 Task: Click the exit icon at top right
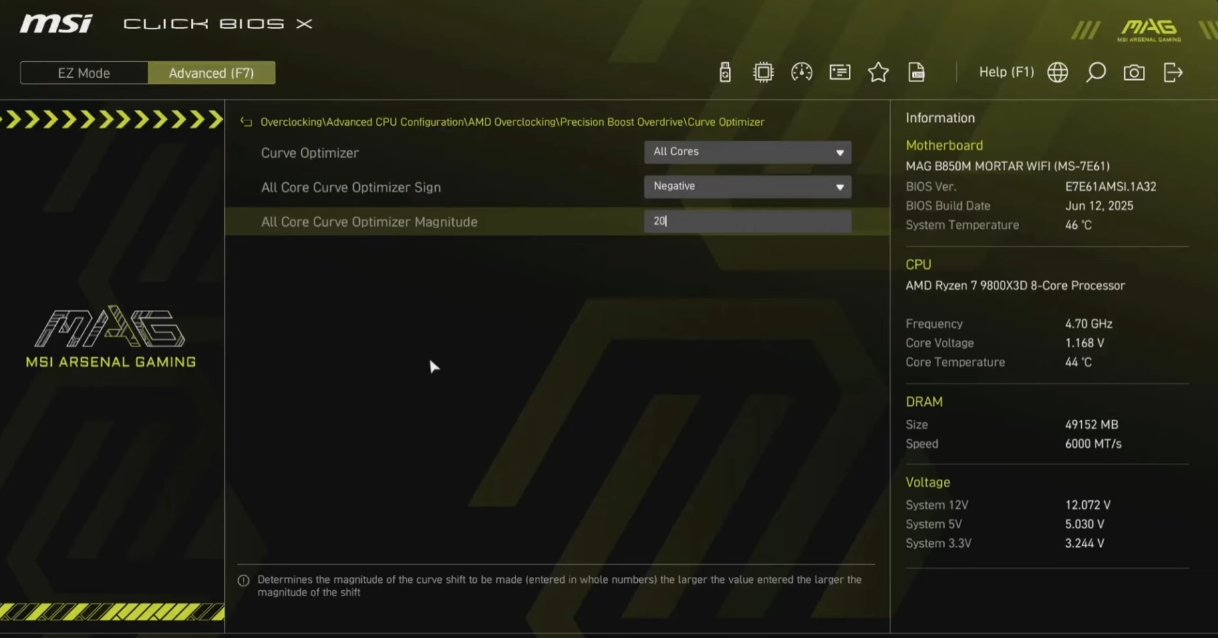point(1173,72)
